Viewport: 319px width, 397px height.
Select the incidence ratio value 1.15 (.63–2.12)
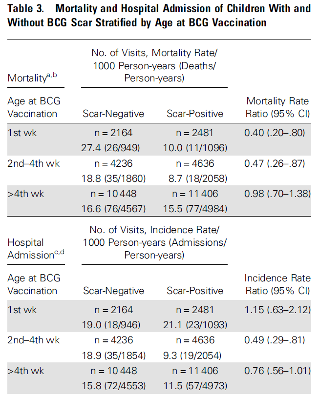[x=276, y=310]
